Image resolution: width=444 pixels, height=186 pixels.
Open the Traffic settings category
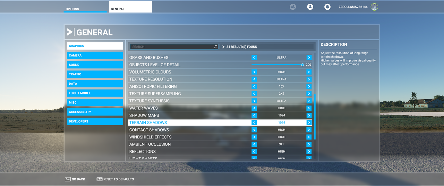(x=95, y=74)
